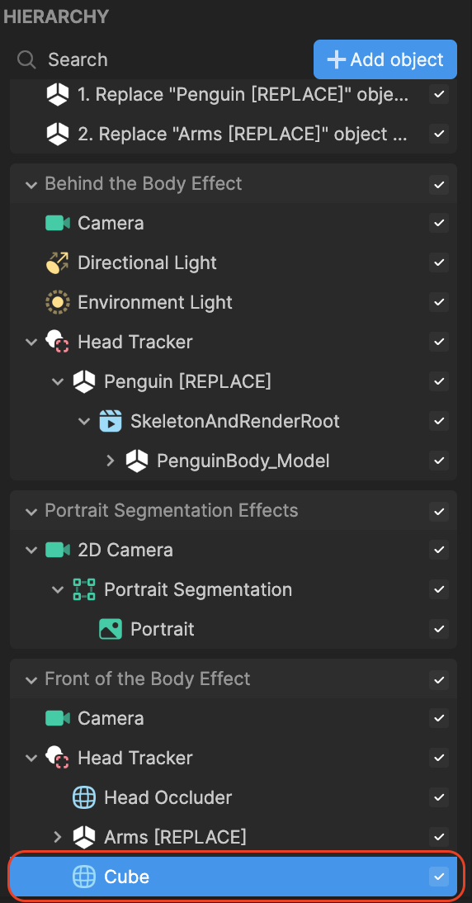472x903 pixels.
Task: Click the SkeletonAndRenderRoot animation icon
Action: 111,421
